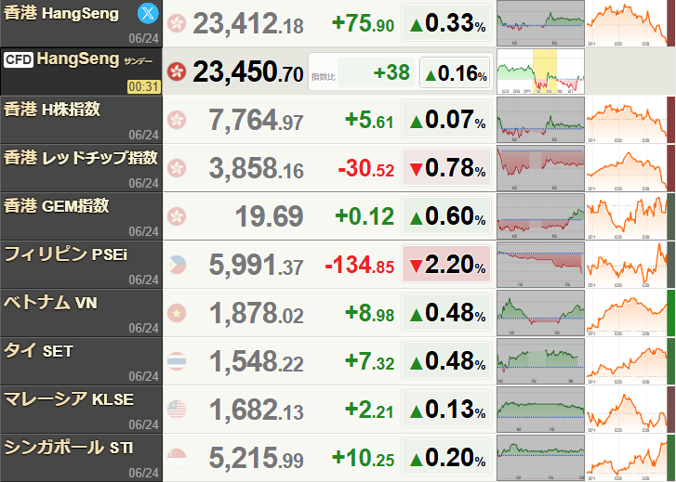This screenshot has height=482, width=676.
Task: Click the CFD HangSeng price 23,450.70
Action: tap(248, 72)
